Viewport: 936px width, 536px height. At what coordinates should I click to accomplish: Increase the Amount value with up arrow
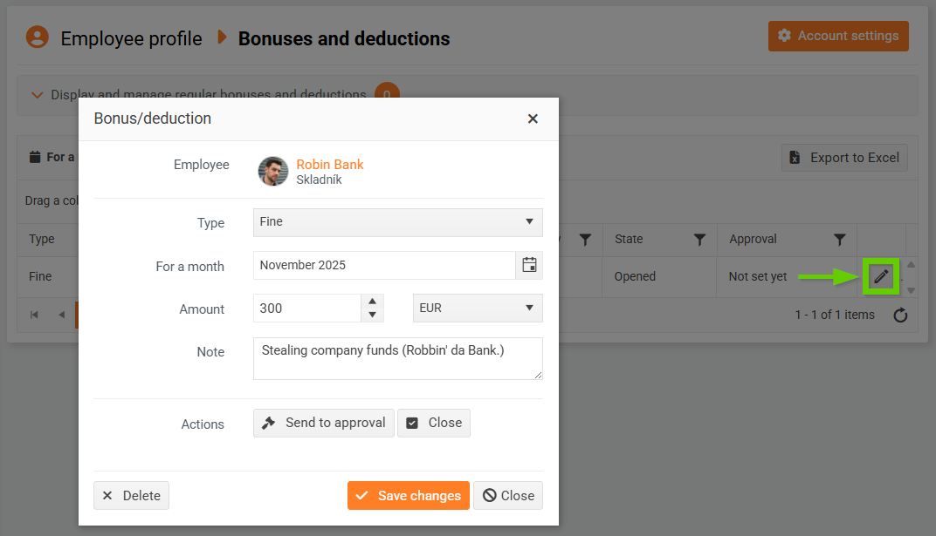pos(372,302)
